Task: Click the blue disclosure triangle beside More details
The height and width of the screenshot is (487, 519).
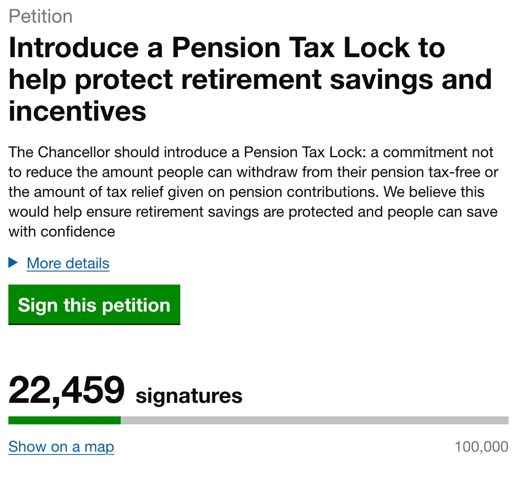Action: pyautogui.click(x=13, y=263)
